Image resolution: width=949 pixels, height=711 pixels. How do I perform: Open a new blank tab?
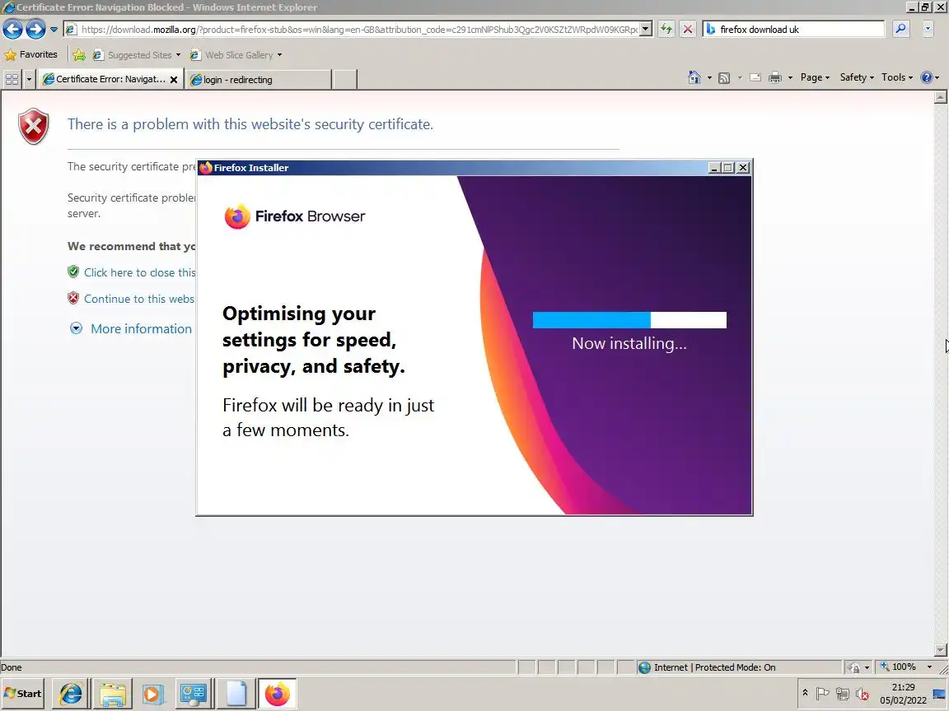[345, 79]
